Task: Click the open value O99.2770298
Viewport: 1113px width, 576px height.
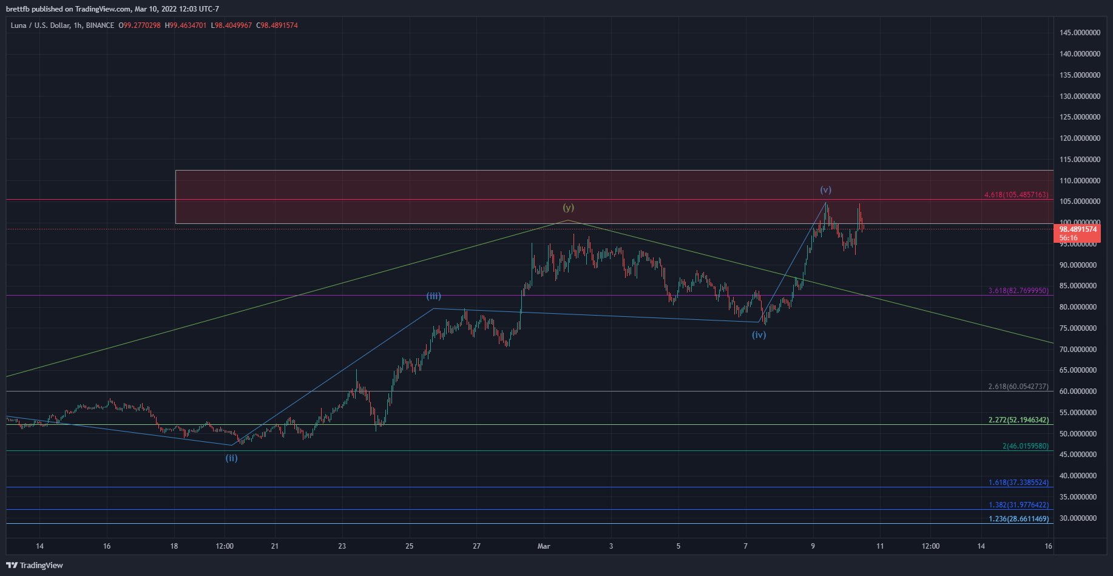Action: pyautogui.click(x=140, y=25)
